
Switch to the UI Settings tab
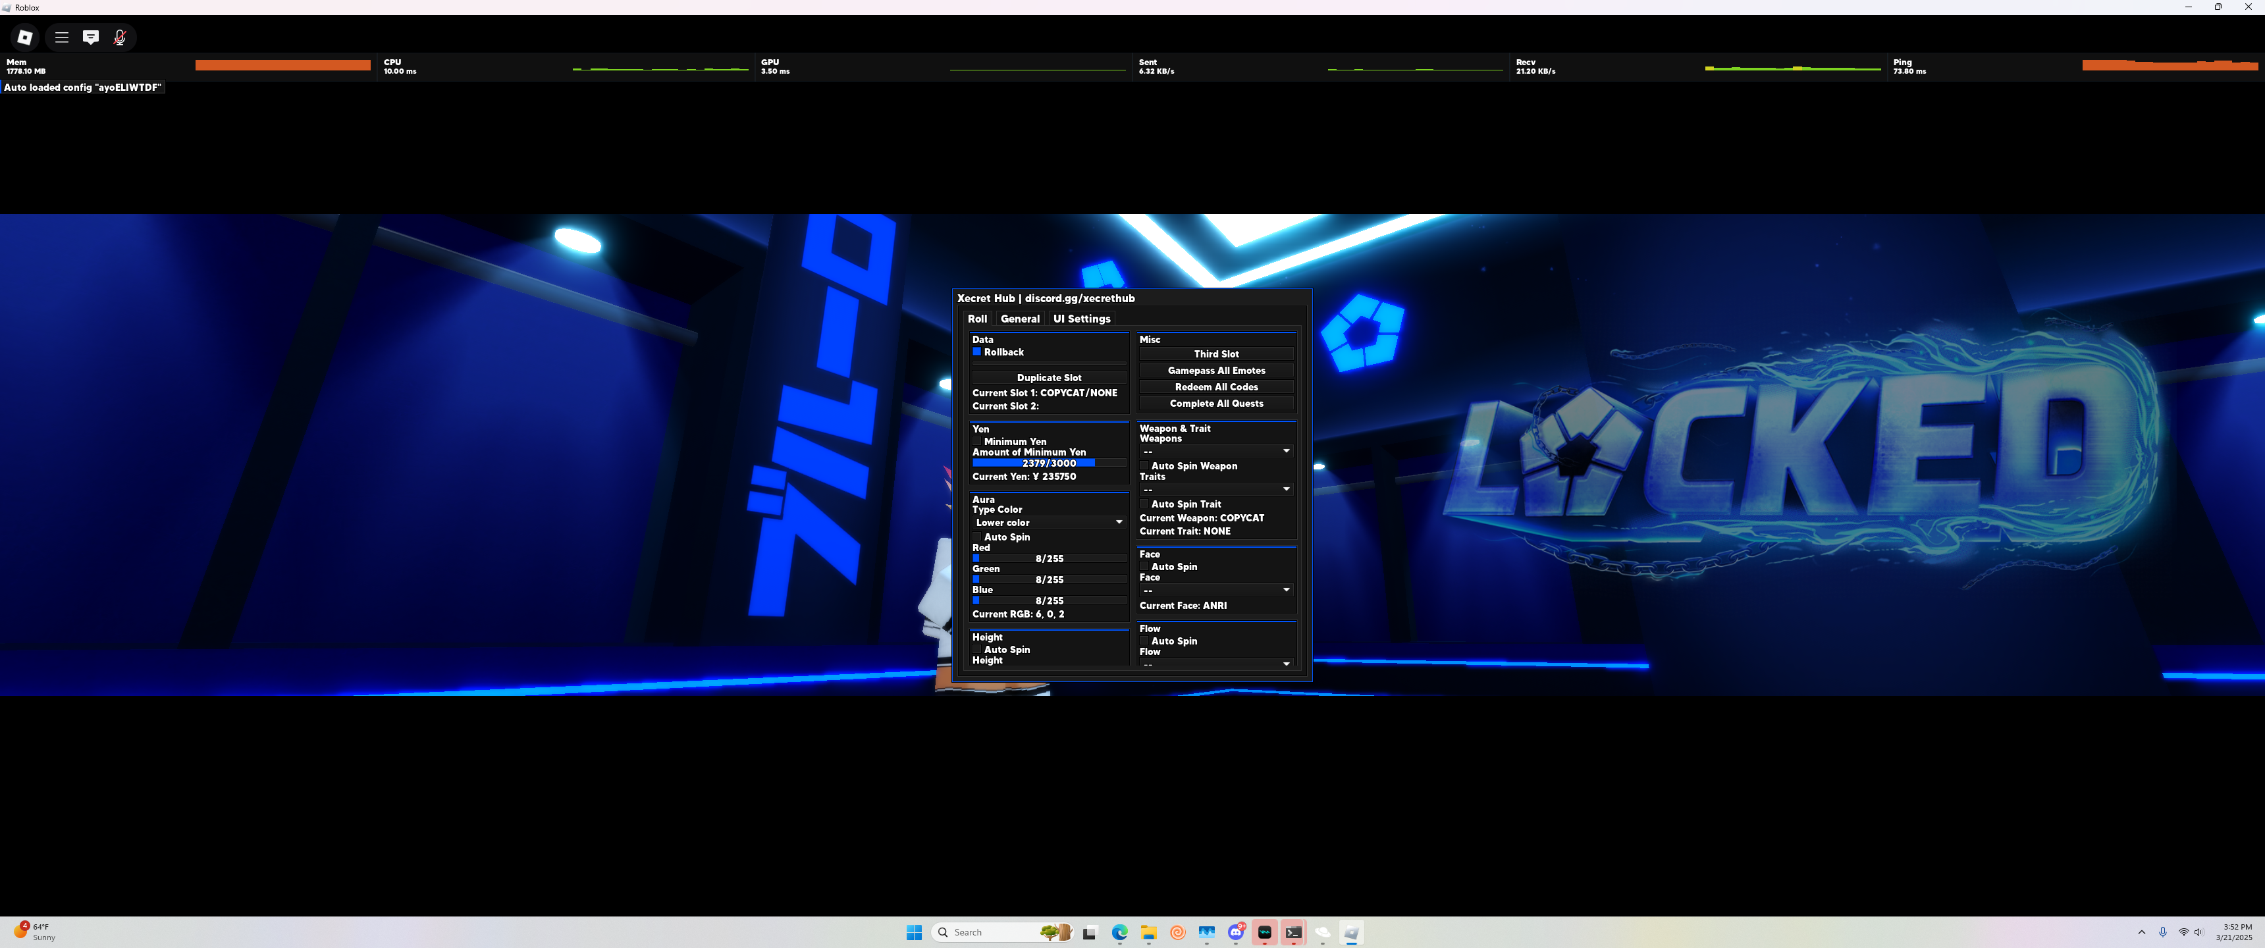tap(1080, 319)
